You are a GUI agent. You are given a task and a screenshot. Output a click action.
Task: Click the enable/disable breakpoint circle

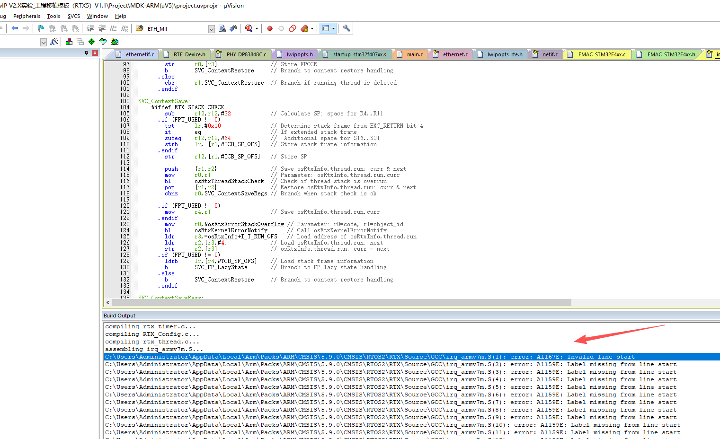tap(281, 28)
